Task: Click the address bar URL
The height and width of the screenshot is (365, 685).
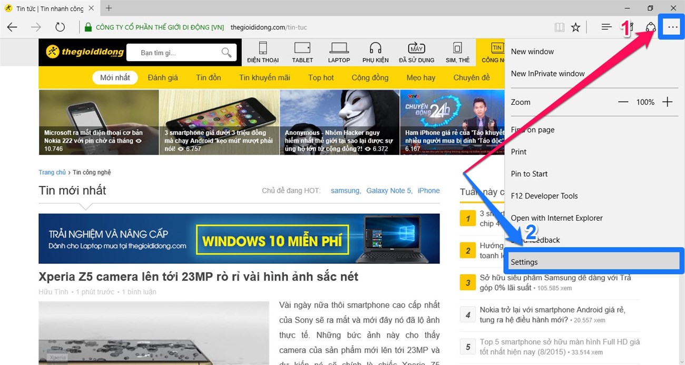Action: 269,27
